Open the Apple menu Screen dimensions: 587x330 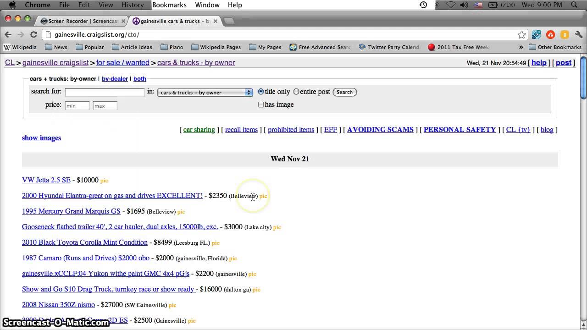pos(12,5)
